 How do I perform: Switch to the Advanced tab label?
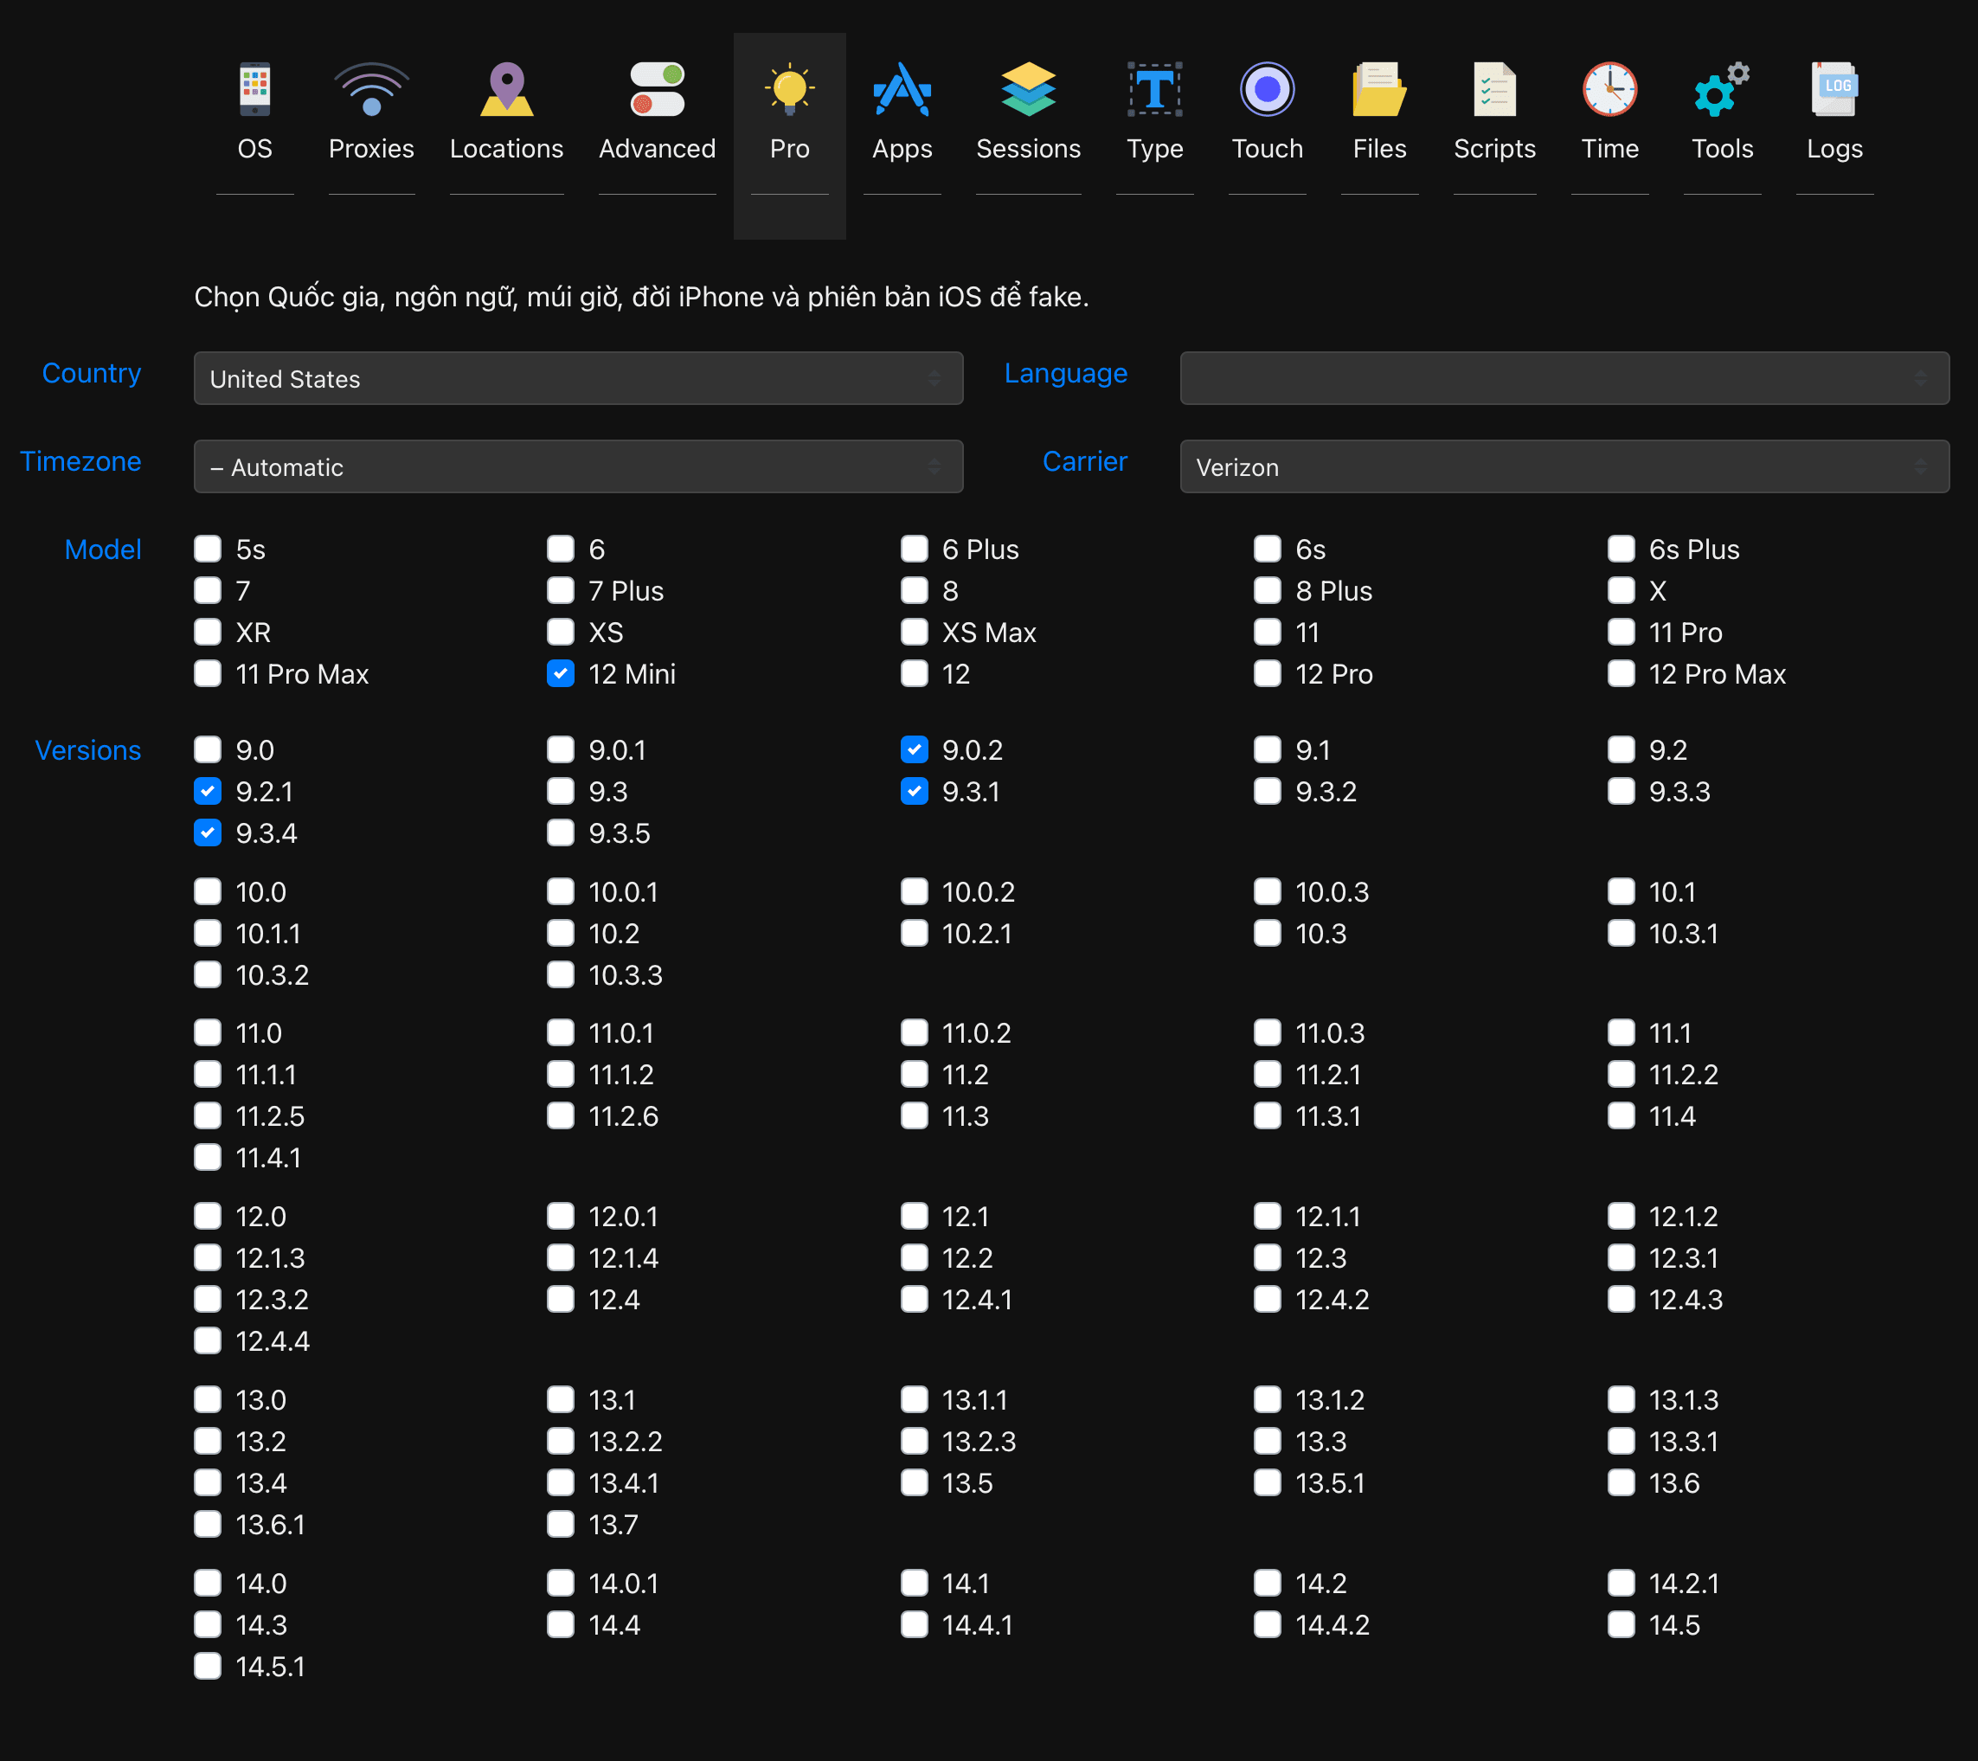coord(657,149)
